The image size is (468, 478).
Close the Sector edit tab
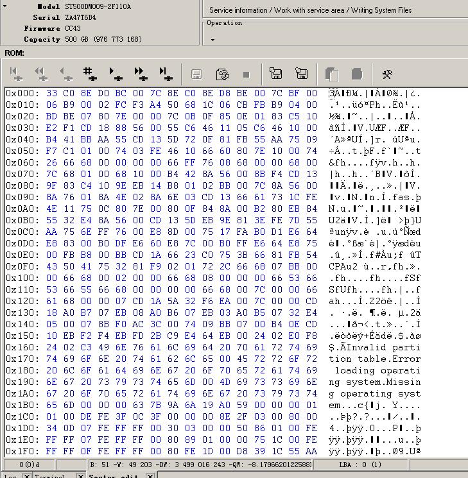coord(150,475)
